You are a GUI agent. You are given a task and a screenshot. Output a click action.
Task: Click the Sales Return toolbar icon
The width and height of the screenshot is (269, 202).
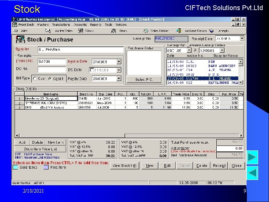click(146, 31)
